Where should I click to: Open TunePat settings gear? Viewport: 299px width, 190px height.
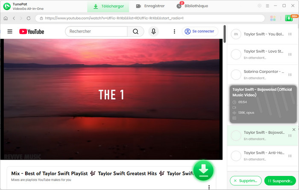pyautogui.click(x=260, y=6)
